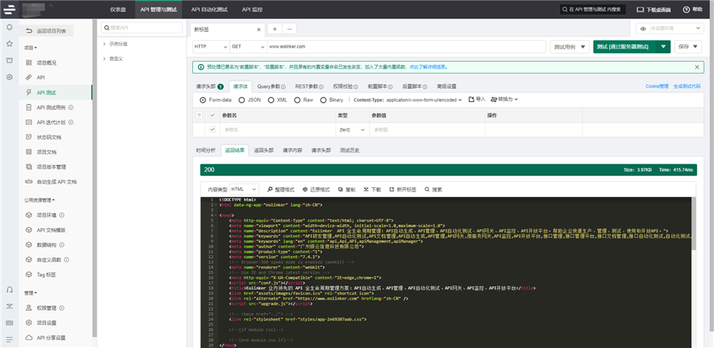Switch to the 仪表盘 top tab

[x=118, y=9]
